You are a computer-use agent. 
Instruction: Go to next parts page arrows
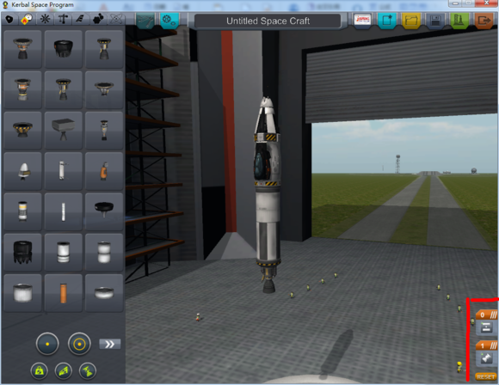(110, 344)
